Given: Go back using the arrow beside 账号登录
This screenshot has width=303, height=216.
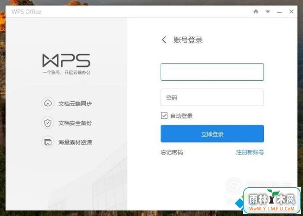Looking at the screenshot, I should coord(164,40).
